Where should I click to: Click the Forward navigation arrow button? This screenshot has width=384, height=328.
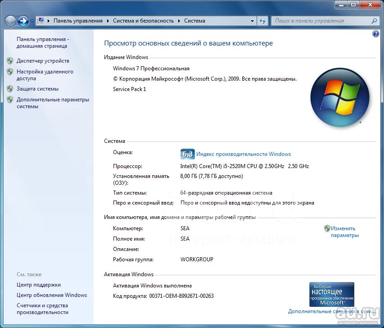pyautogui.click(x=23, y=21)
